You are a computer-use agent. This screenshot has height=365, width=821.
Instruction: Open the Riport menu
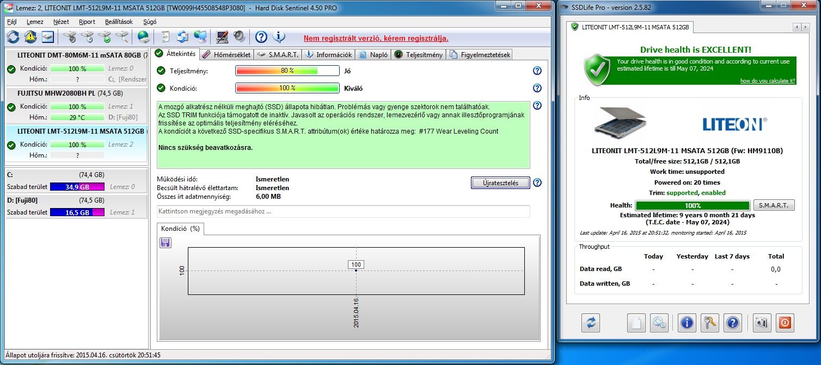87,22
